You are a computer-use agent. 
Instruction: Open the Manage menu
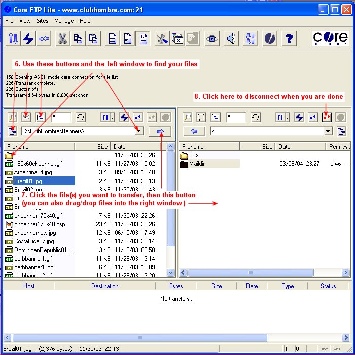click(x=64, y=21)
